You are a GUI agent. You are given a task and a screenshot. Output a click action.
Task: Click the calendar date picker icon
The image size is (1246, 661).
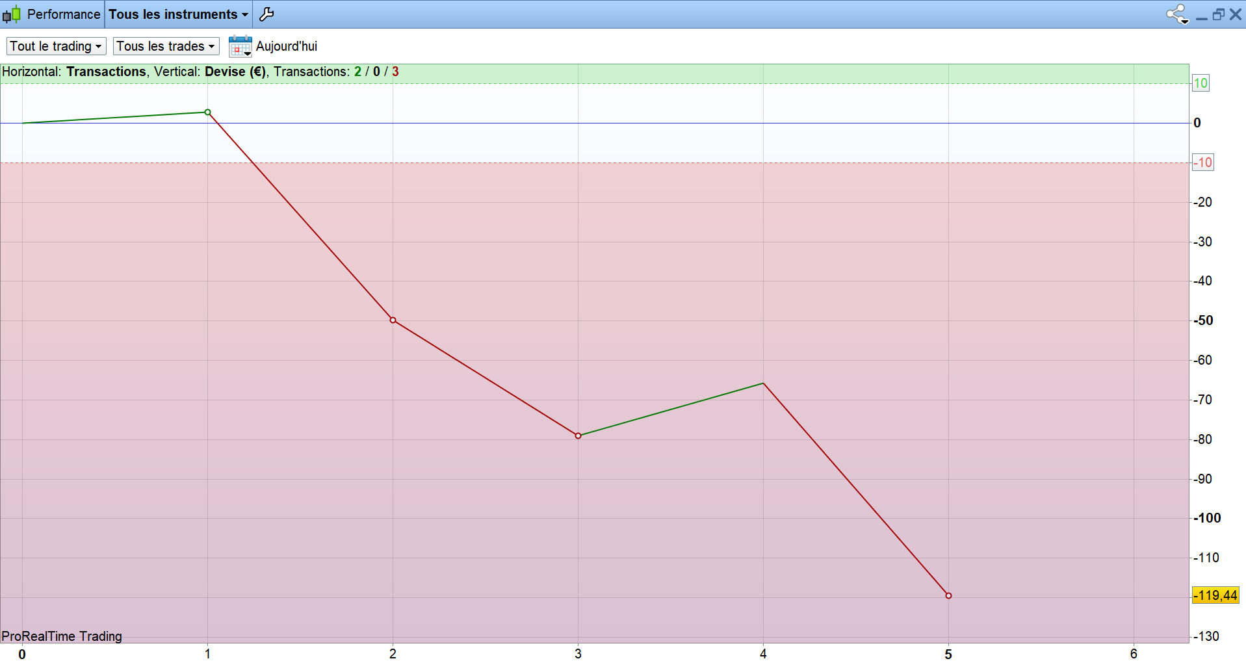pos(240,46)
